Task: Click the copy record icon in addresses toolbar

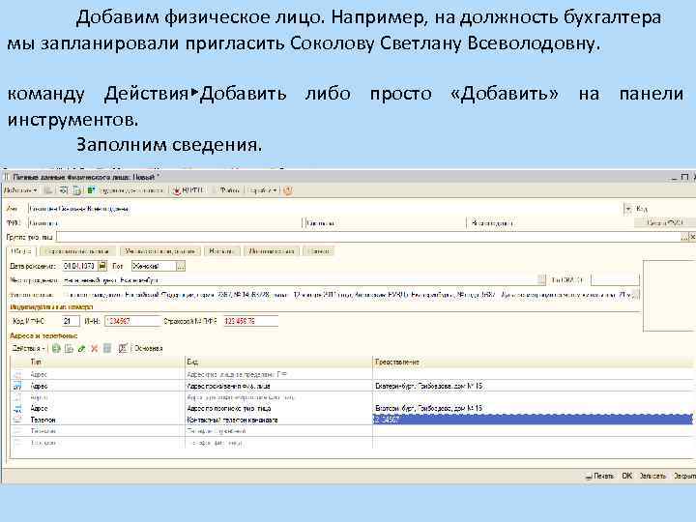Action: click(x=70, y=348)
